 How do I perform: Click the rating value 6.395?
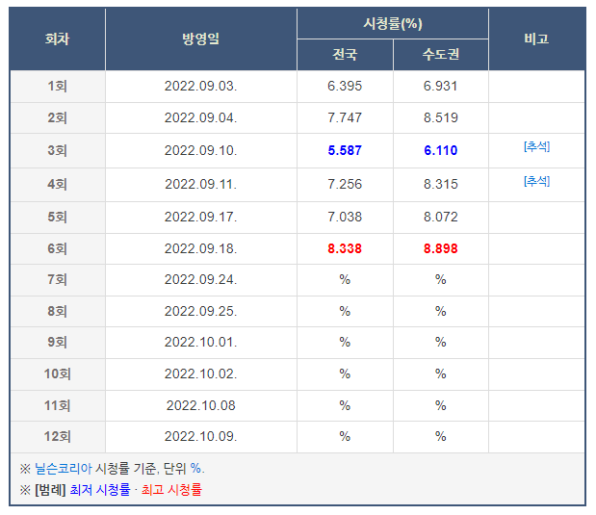pyautogui.click(x=345, y=86)
